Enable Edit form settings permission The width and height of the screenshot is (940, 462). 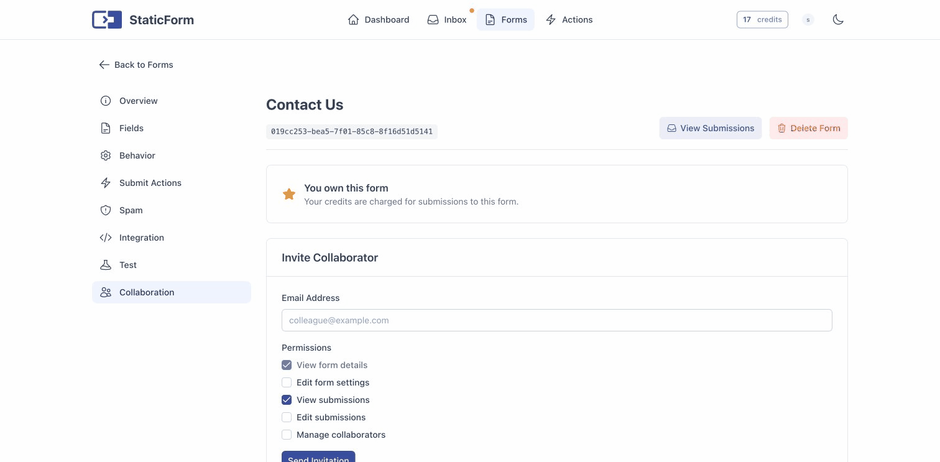click(287, 382)
